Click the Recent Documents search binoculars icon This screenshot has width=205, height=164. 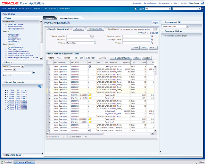click(x=40, y=86)
